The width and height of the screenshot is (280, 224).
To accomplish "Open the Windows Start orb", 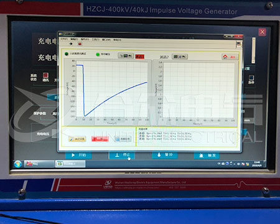I will pyautogui.click(x=17, y=164).
